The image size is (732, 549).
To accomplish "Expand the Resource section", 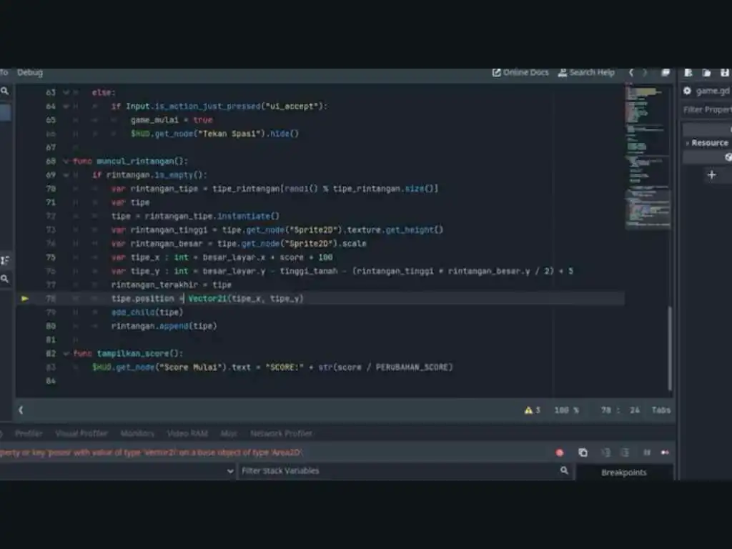I will click(x=707, y=143).
